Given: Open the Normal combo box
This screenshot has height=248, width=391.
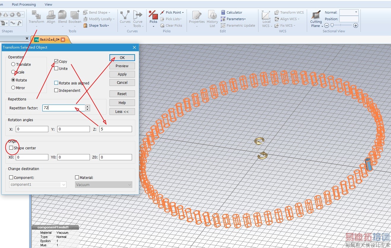Looking at the screenshot, I should (349, 12).
